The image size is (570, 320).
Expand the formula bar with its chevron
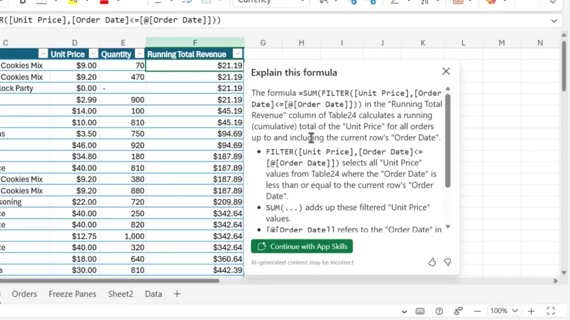pos(554,20)
